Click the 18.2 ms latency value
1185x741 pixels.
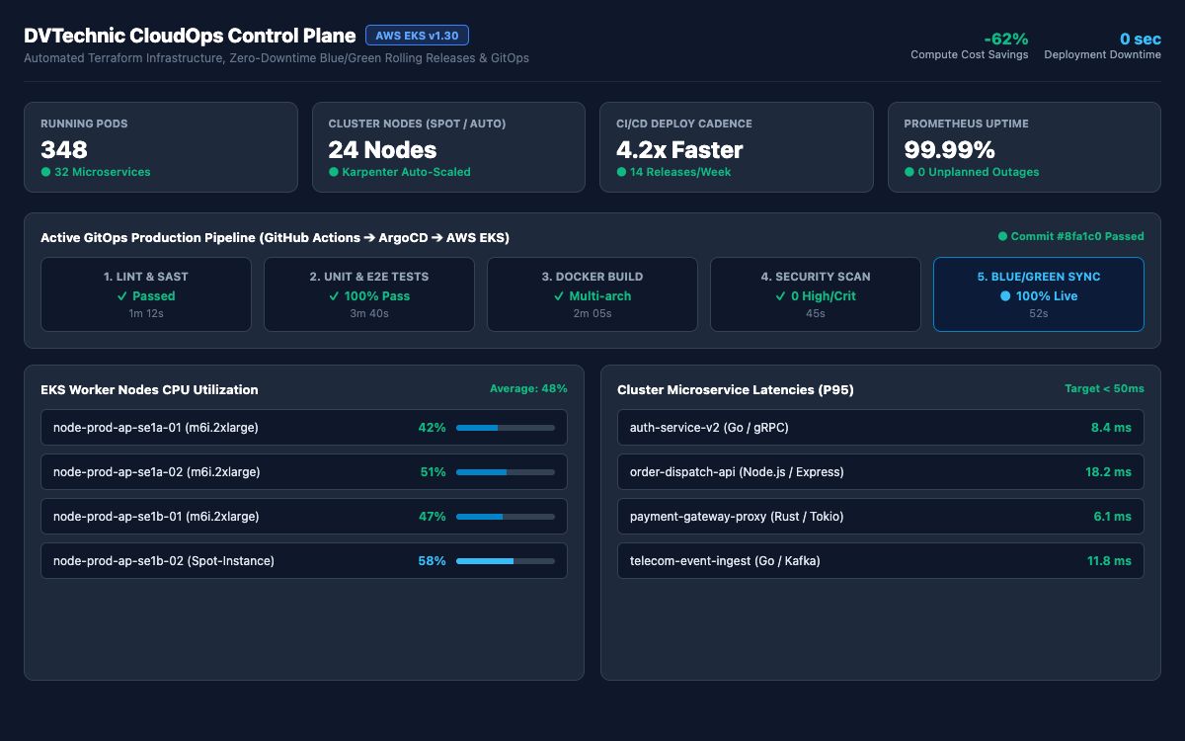click(x=1108, y=472)
